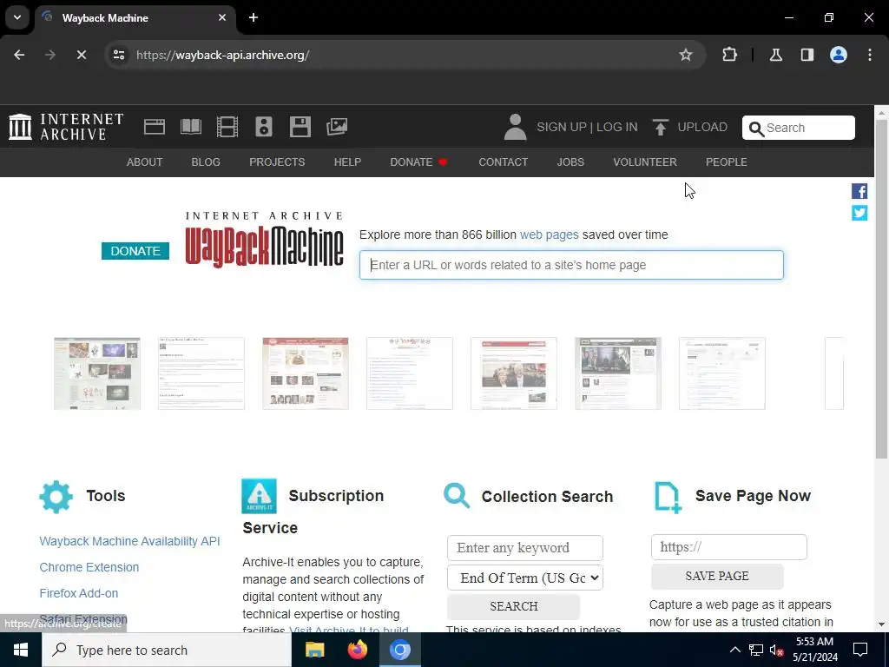The height and width of the screenshot is (667, 889).
Task: Open the DONATE menu item
Action: [419, 162]
